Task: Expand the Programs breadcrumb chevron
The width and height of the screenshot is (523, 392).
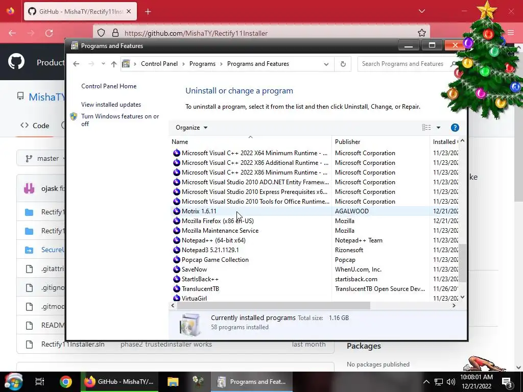Action: click(x=221, y=64)
